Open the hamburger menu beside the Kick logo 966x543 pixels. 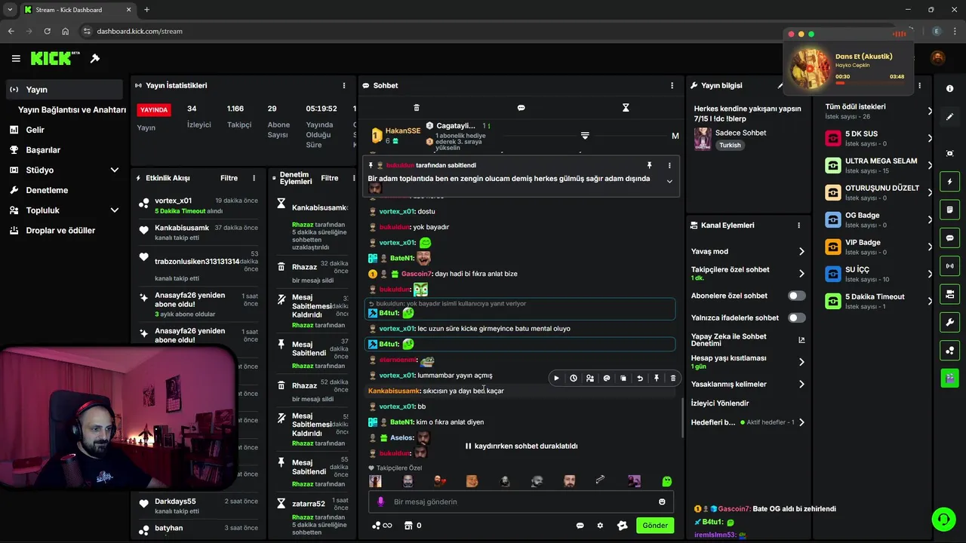pos(16,58)
